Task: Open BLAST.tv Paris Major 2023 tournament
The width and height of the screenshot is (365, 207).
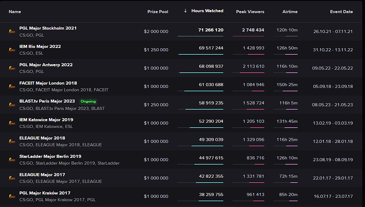Action: click(x=47, y=101)
